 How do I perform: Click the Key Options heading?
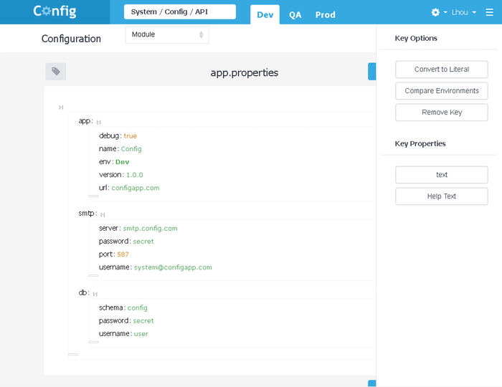(416, 38)
